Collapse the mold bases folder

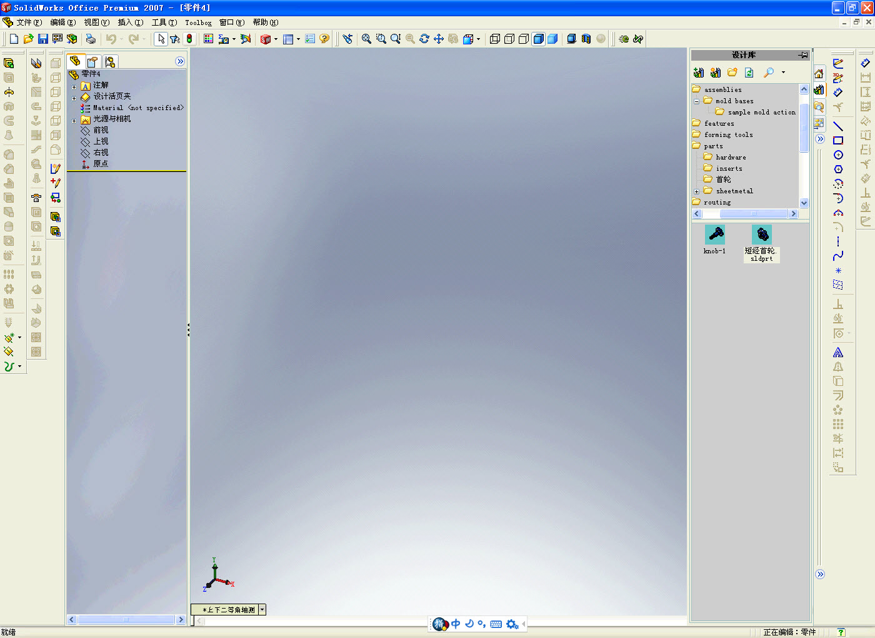[x=696, y=101]
